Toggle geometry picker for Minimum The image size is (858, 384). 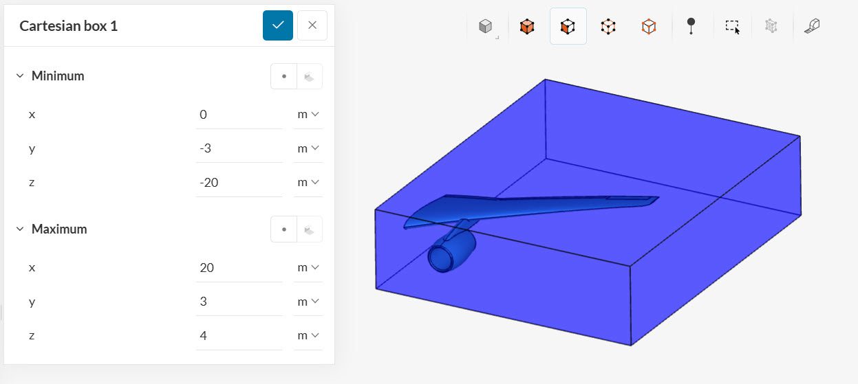[310, 76]
